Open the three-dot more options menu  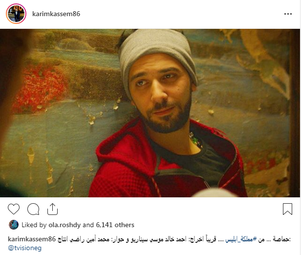pyautogui.click(x=288, y=14)
